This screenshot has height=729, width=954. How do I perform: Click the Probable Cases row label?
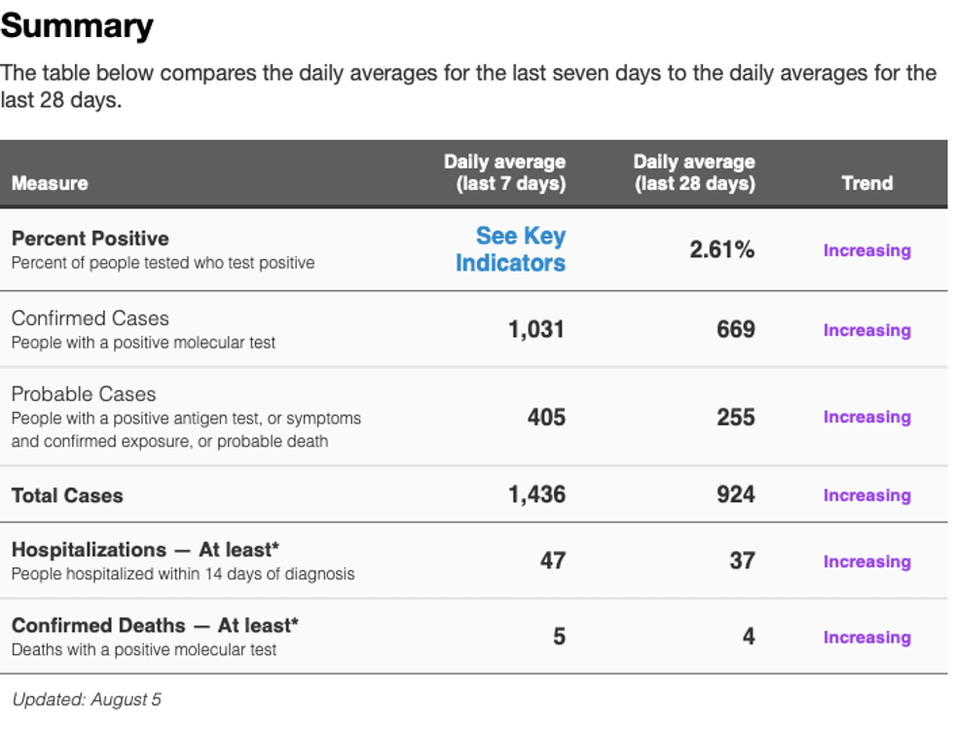tap(84, 394)
